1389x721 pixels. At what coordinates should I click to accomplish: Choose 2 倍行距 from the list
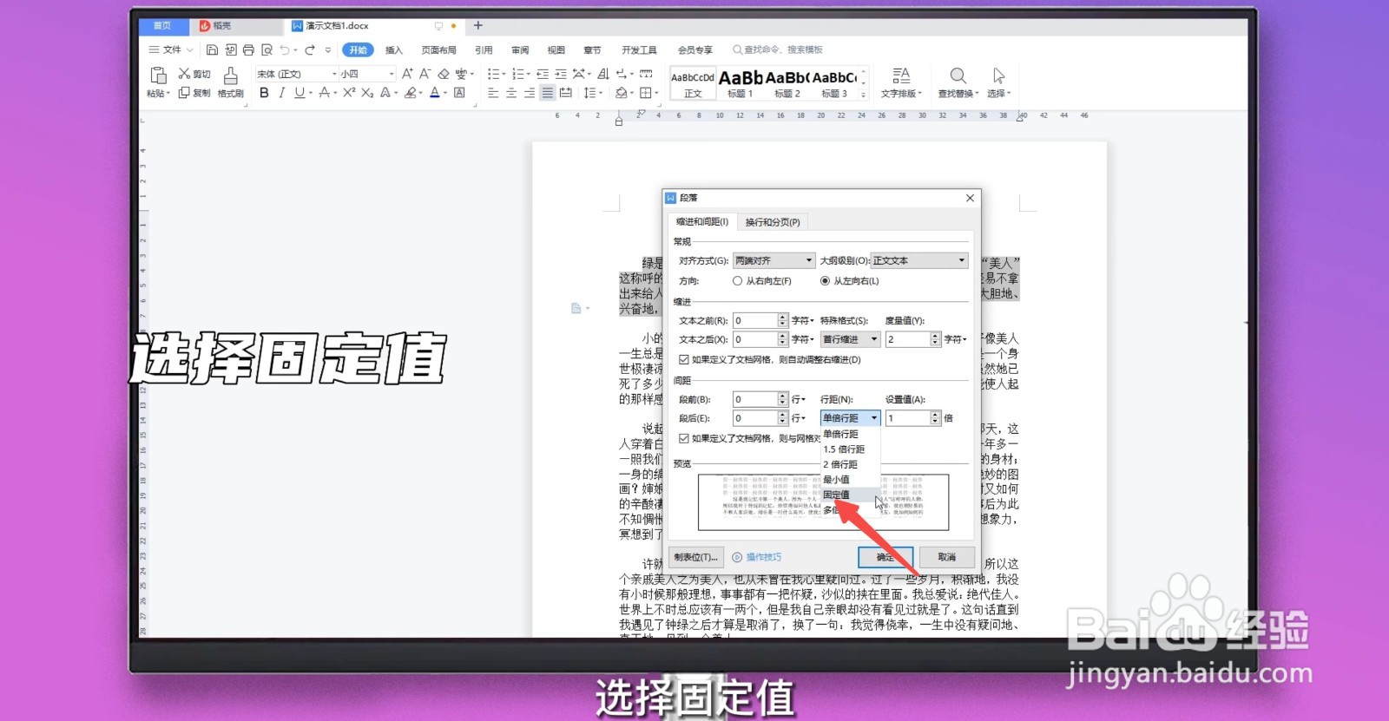pos(851,464)
